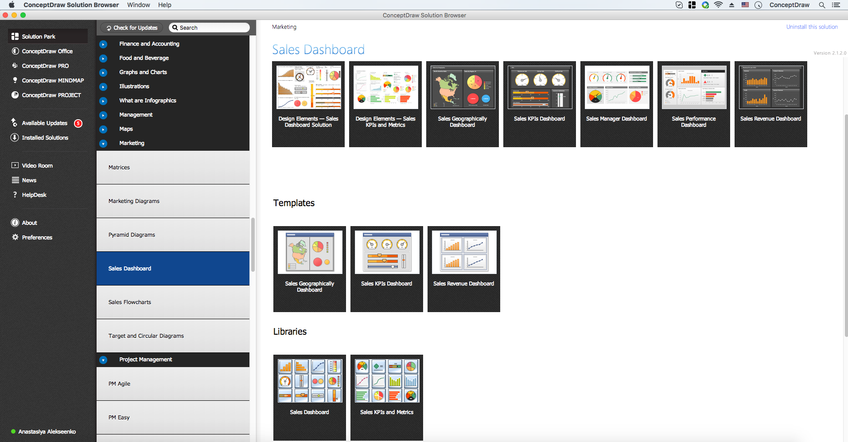848x442 pixels.
Task: Open Sales Geographically Dashboard template
Action: 310,269
